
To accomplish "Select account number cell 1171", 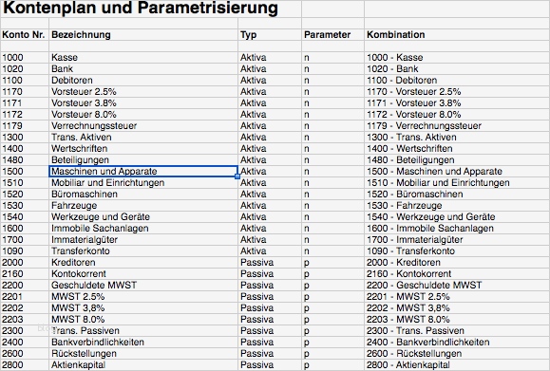I will pyautogui.click(x=25, y=103).
